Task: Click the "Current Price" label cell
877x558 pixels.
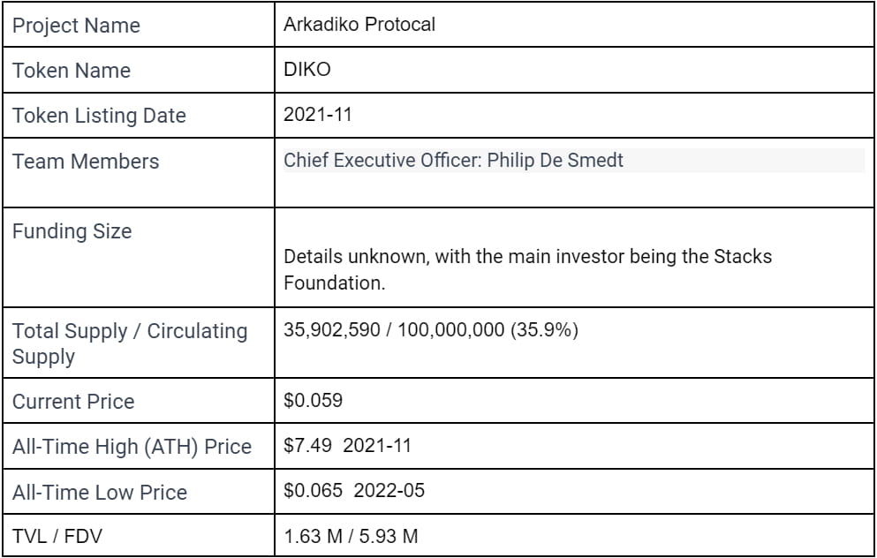Action: (73, 401)
